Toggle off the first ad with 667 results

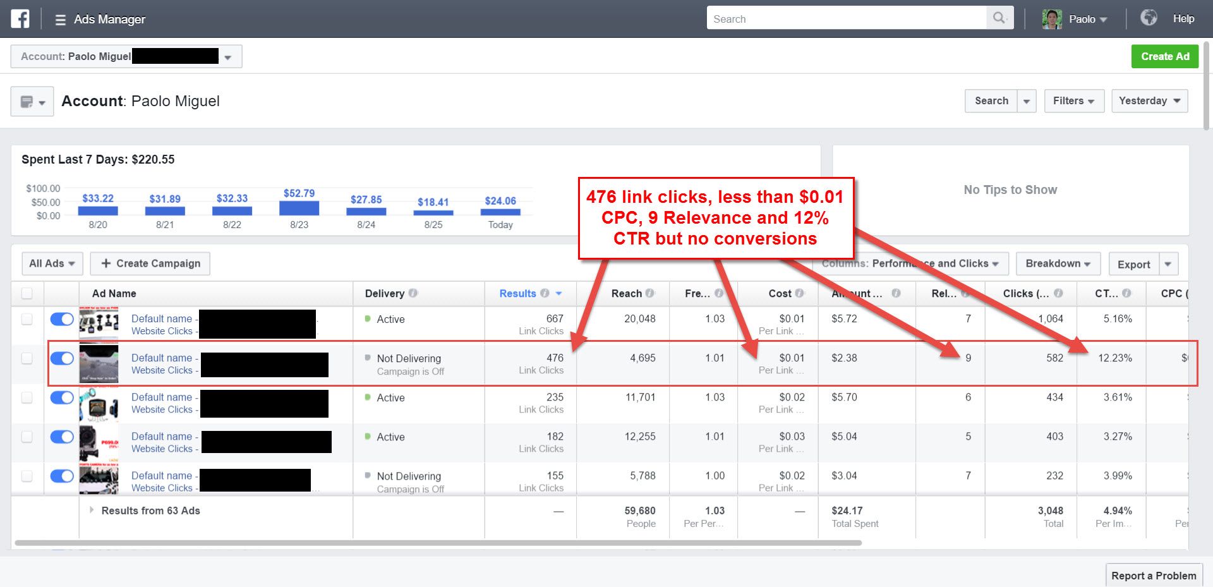62,319
